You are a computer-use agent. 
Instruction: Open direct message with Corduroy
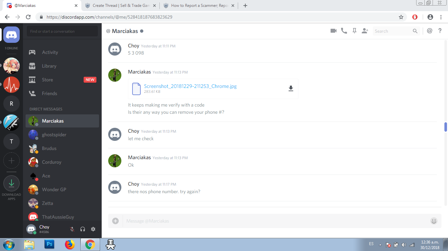(x=62, y=162)
